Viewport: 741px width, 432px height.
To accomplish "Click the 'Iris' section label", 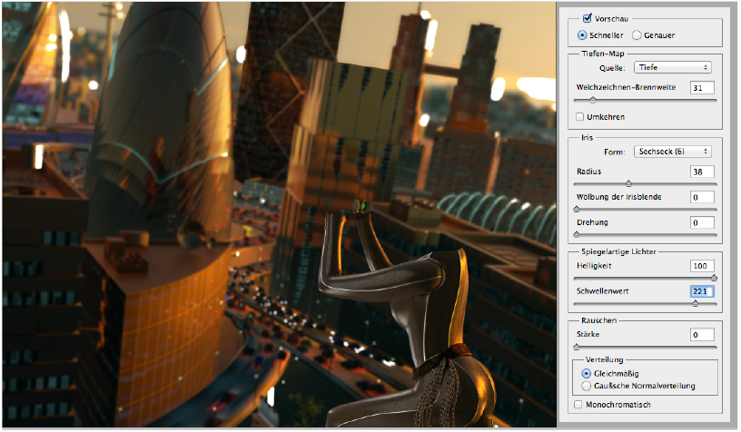I will pyautogui.click(x=587, y=138).
